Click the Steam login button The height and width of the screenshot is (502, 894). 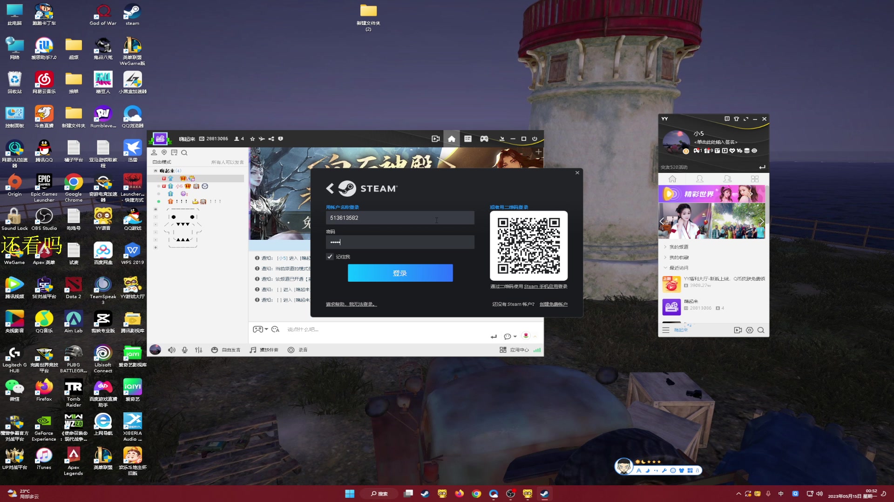tap(400, 273)
